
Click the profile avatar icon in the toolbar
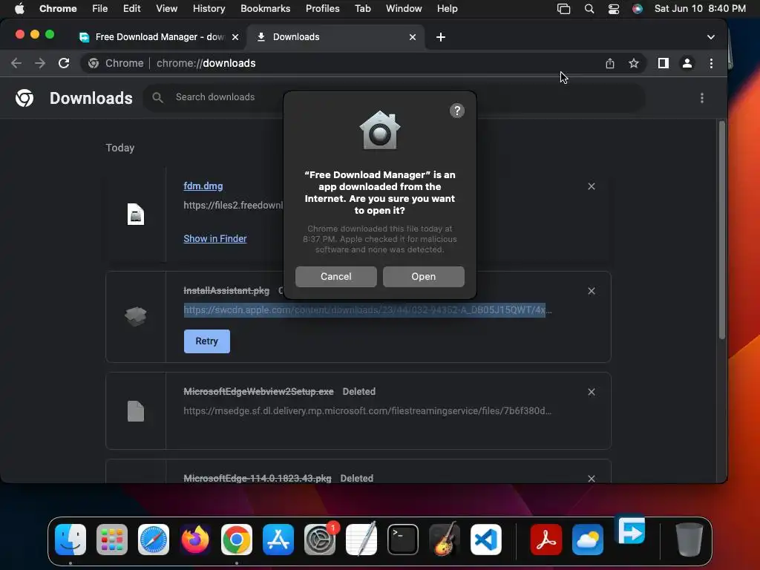pos(687,63)
